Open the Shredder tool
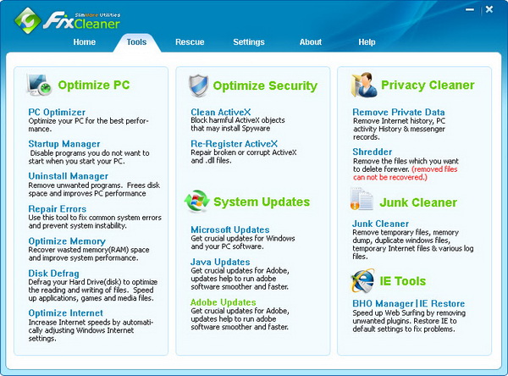The height and width of the screenshot is (376, 508). tap(373, 152)
